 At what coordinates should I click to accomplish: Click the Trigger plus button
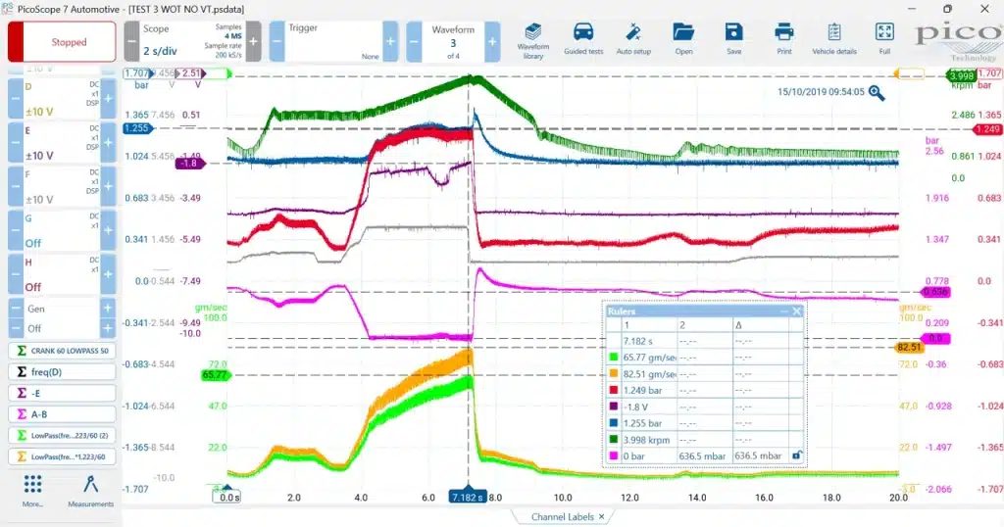tap(390, 41)
